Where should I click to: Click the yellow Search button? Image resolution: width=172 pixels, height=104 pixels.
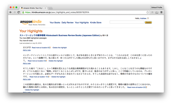pyautogui.click(x=148, y=22)
